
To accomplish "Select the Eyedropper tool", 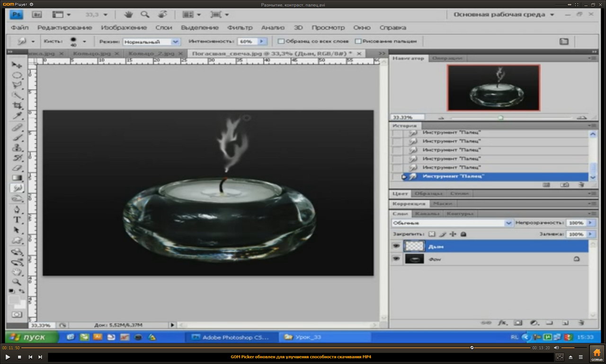I will click(x=17, y=116).
